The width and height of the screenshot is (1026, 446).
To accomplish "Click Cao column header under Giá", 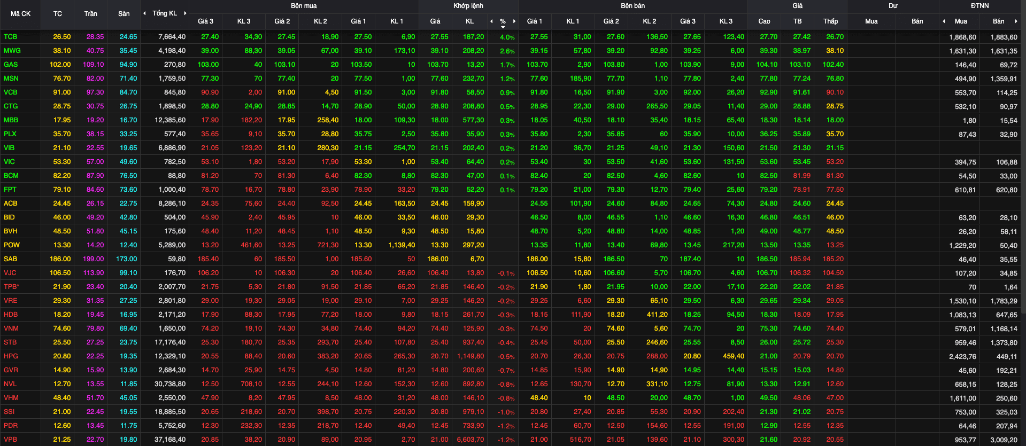I will coord(765,21).
